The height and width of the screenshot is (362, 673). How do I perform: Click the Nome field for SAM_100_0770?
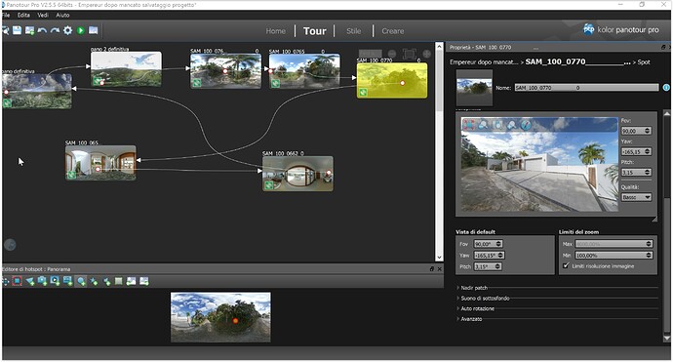586,88
